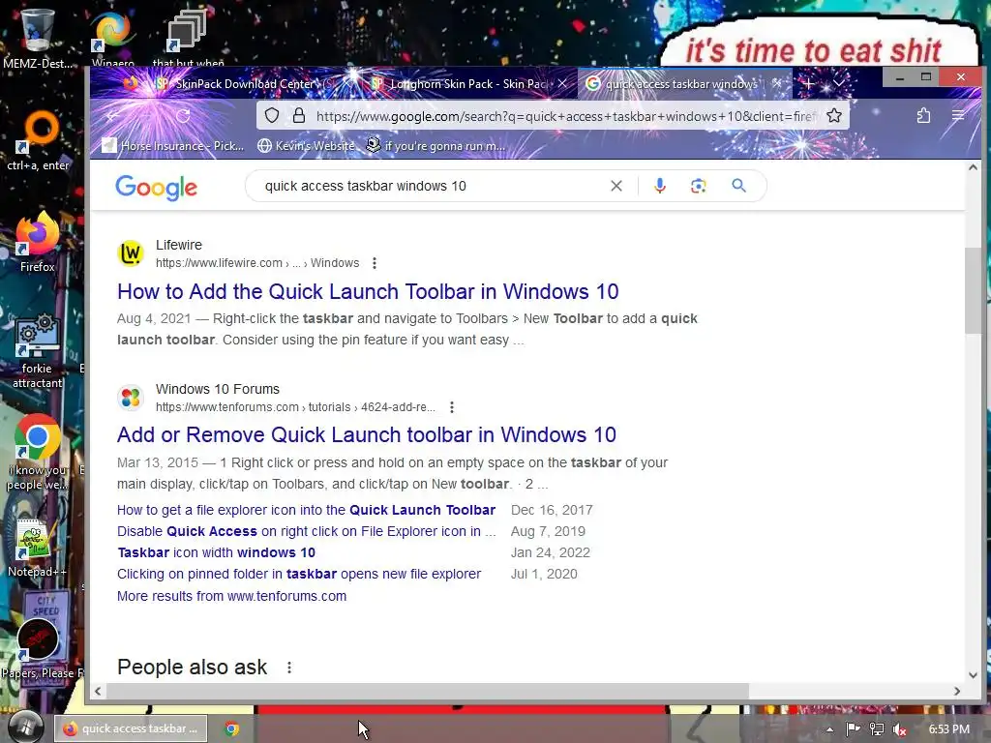Viewport: 991px width, 743px height.
Task: Submit search with magnifier icon
Action: tap(738, 186)
